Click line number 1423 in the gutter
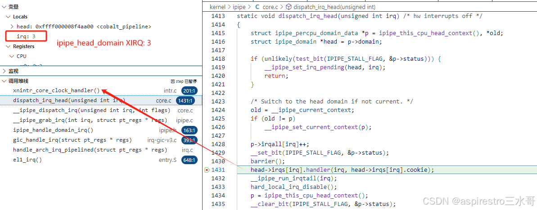537x210 pixels. [x=218, y=102]
